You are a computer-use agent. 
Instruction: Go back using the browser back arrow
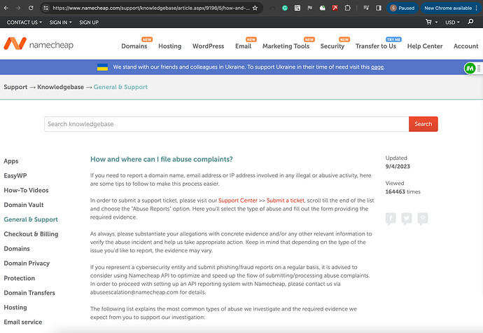[6, 8]
